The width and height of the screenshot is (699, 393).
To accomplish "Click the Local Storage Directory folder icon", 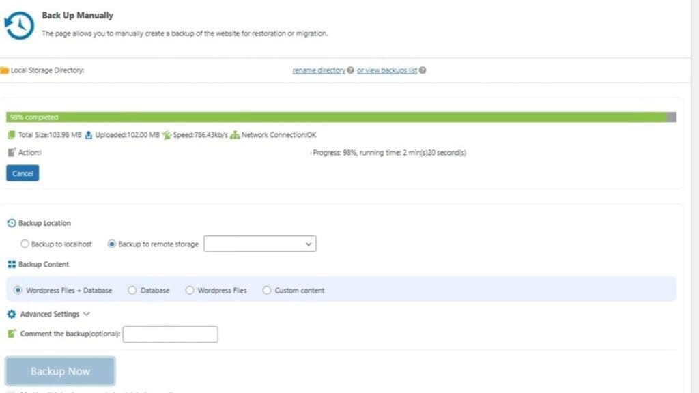I will pyautogui.click(x=5, y=70).
